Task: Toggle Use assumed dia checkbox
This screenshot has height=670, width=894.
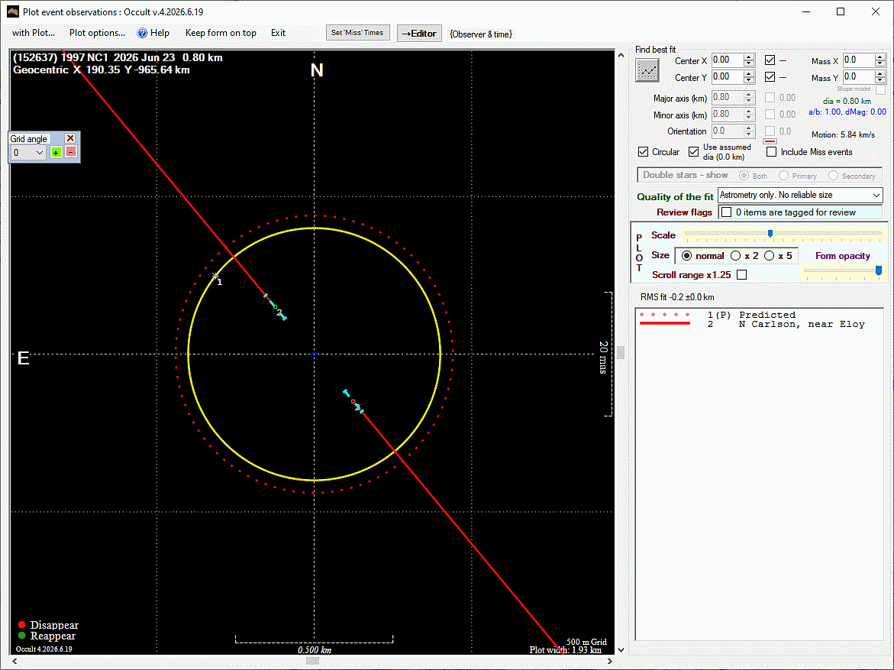Action: (x=693, y=152)
